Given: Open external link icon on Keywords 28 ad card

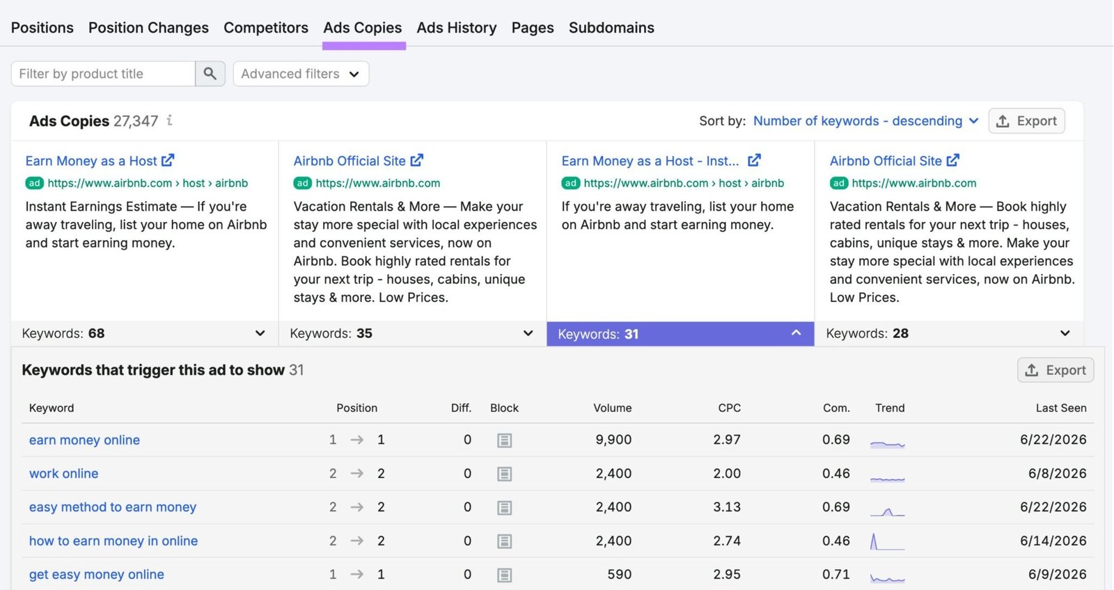Looking at the screenshot, I should coord(953,161).
